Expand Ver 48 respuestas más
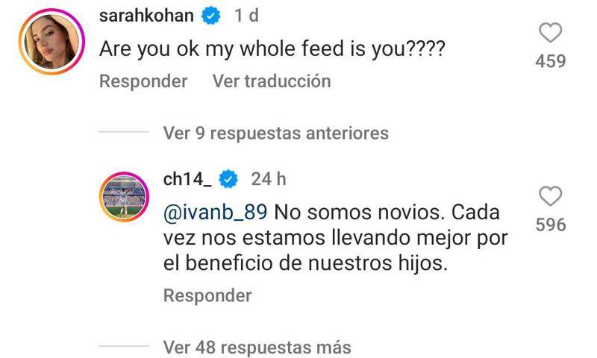597x358 pixels. point(257,347)
